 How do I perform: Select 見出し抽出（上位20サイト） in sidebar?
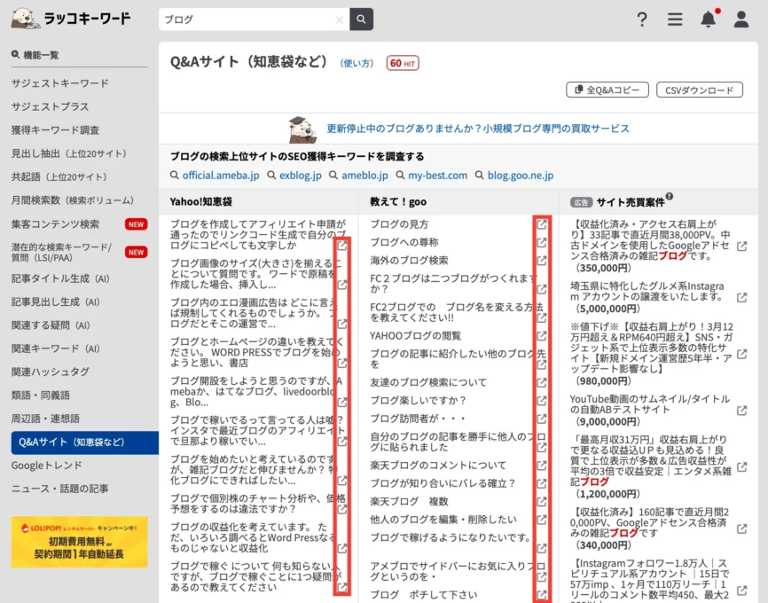pos(69,153)
